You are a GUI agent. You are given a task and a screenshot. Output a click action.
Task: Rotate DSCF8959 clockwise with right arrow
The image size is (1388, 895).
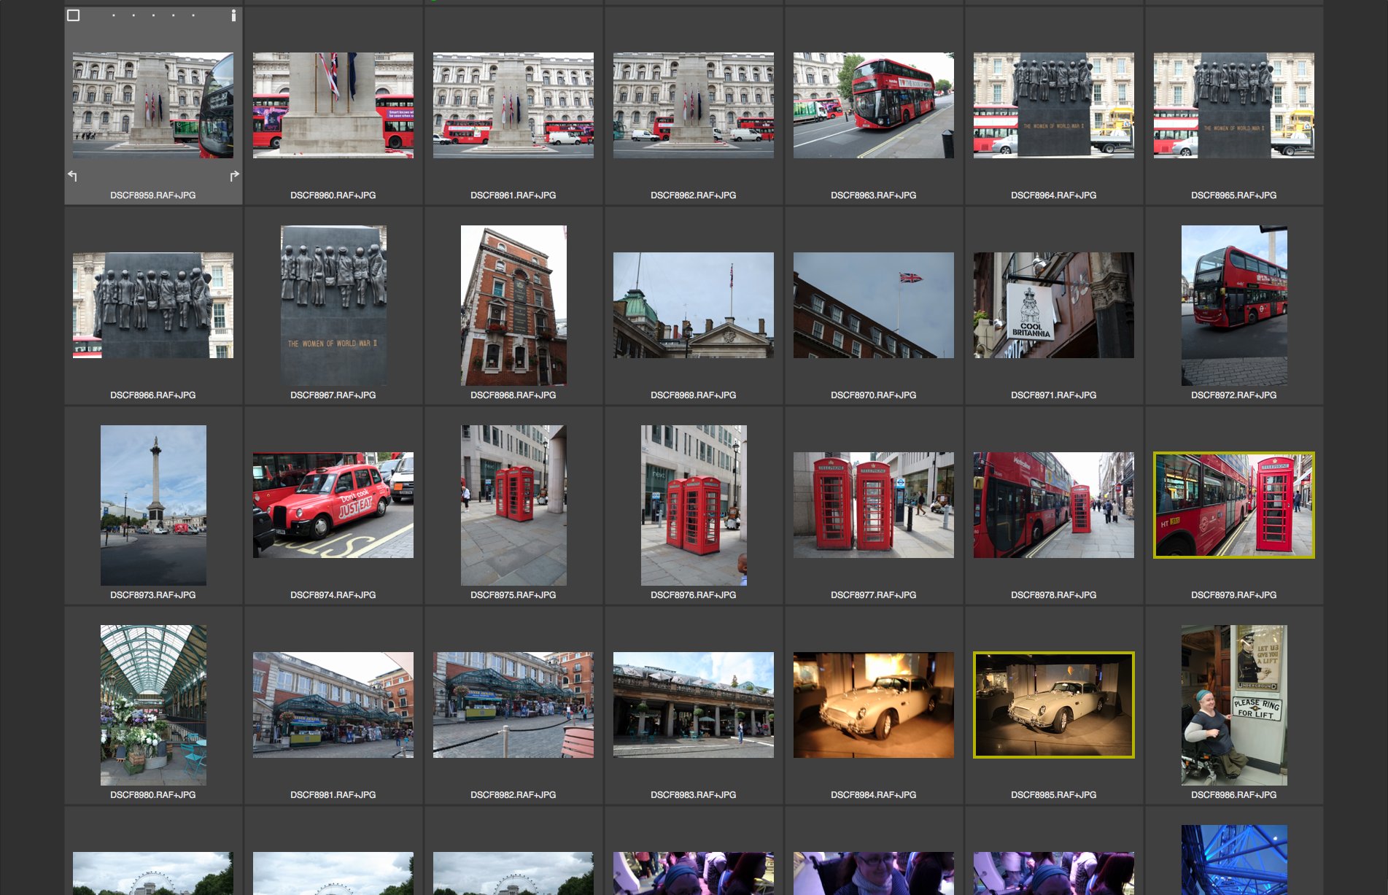(234, 176)
